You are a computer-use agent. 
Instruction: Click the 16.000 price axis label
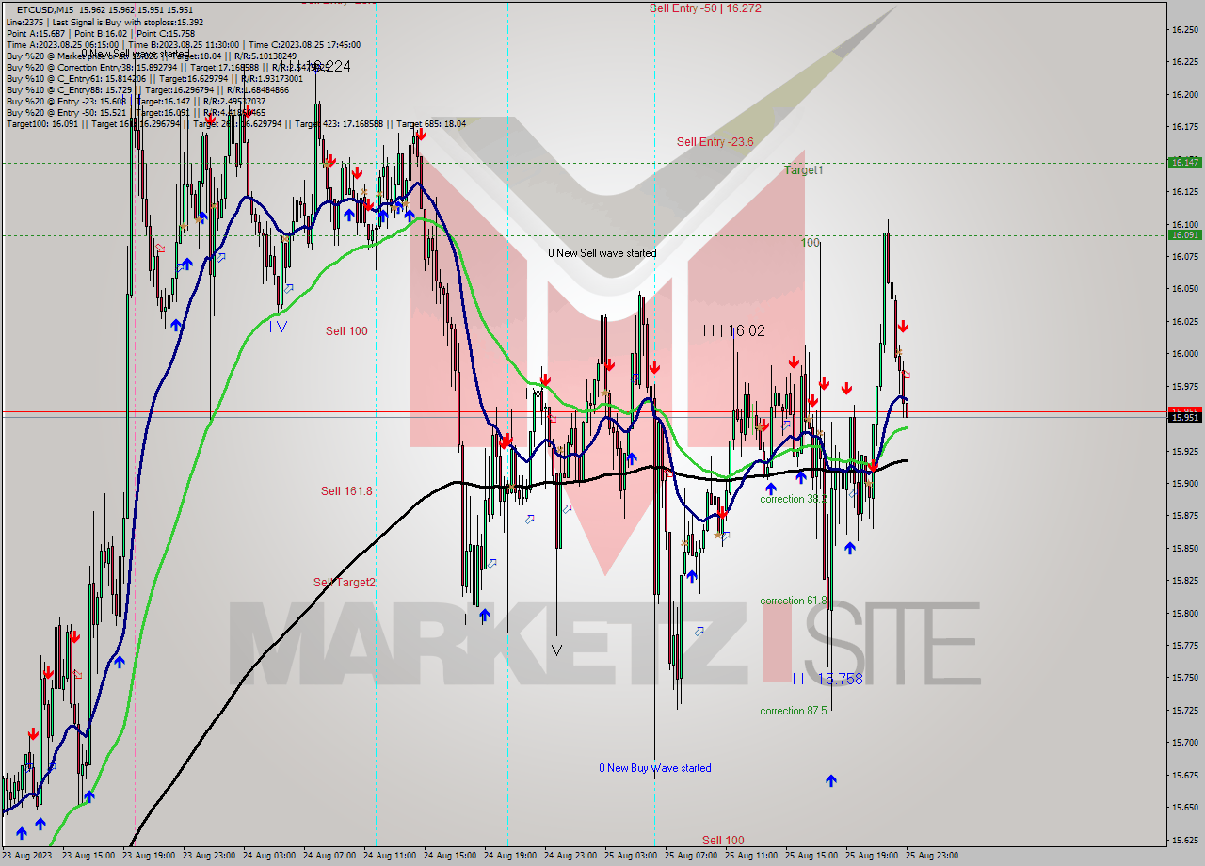click(x=1184, y=353)
